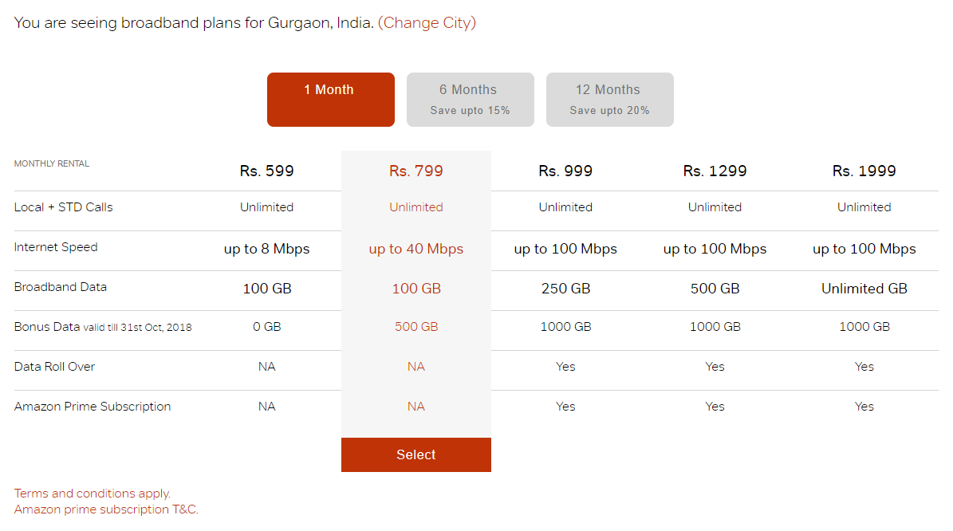Click the 250 GB broadband data value
The image size is (953, 531).
coord(565,289)
